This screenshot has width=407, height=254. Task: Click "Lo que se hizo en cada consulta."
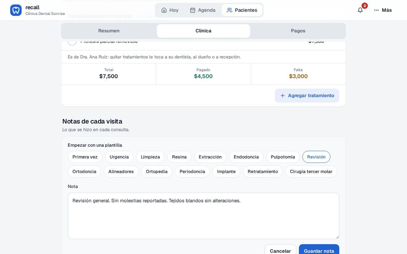pyautogui.click(x=96, y=130)
